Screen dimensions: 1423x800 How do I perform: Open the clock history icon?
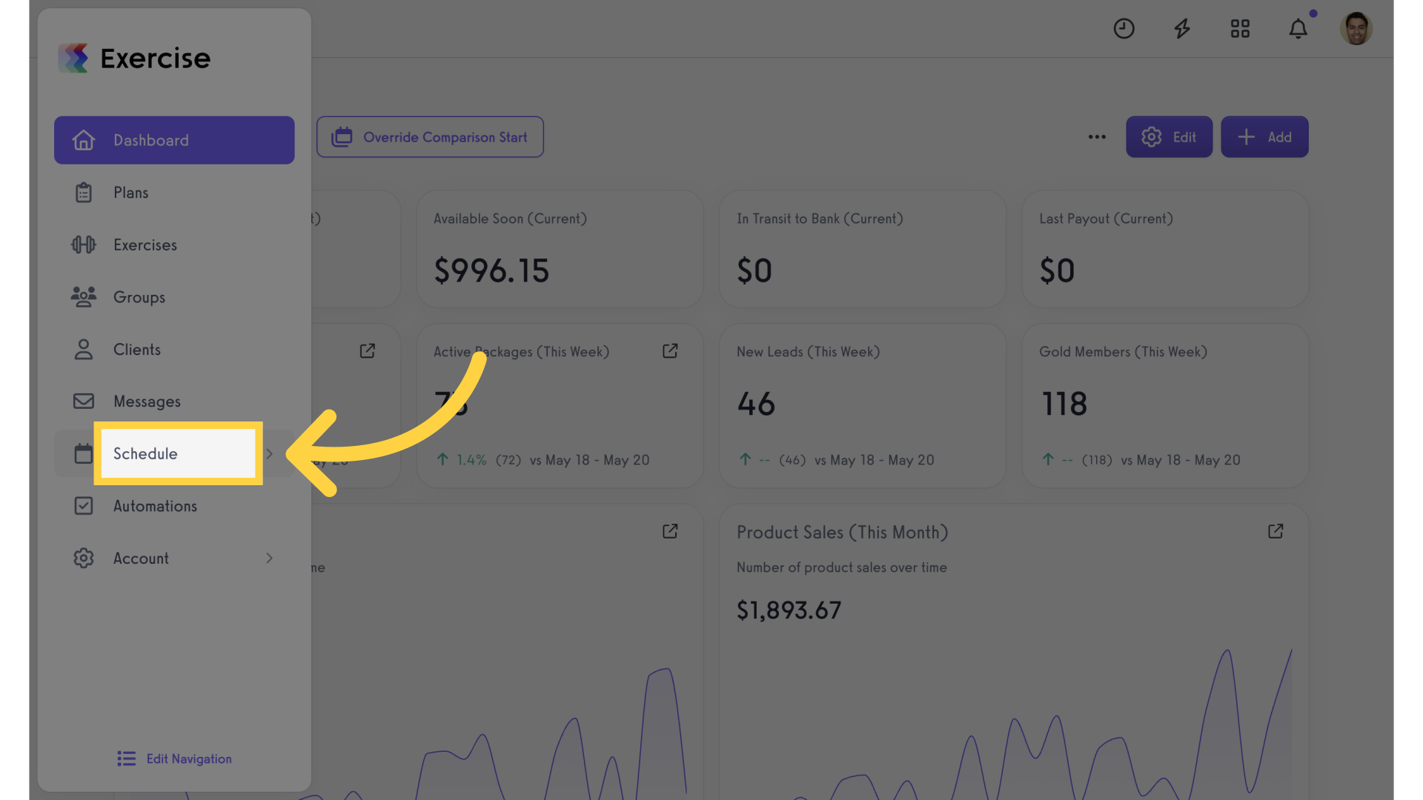coord(1124,29)
